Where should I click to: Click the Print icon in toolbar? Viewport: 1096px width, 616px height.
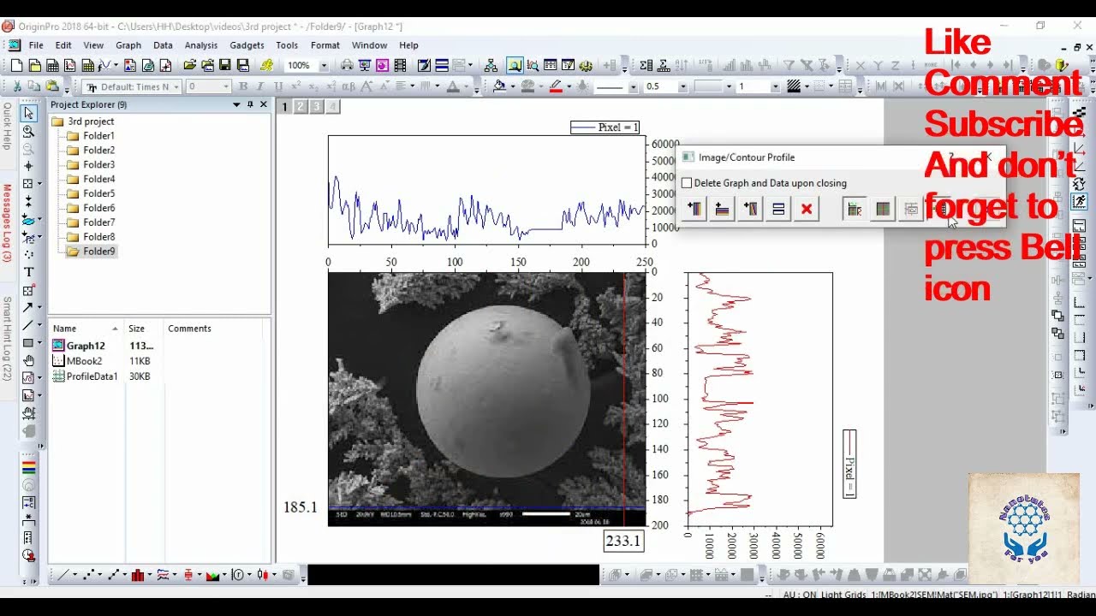pyautogui.click(x=347, y=65)
